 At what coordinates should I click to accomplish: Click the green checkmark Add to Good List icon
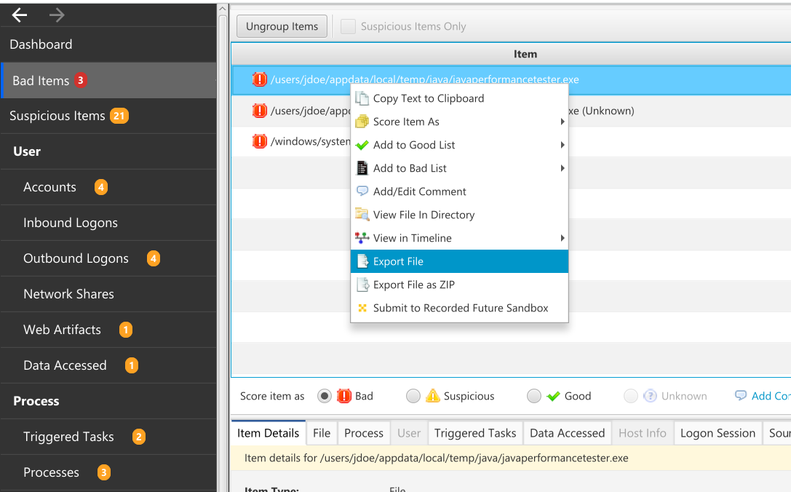(362, 145)
